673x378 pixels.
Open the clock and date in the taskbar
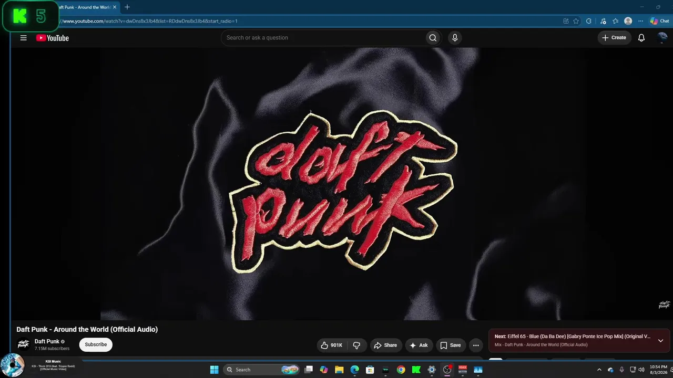tap(658, 370)
